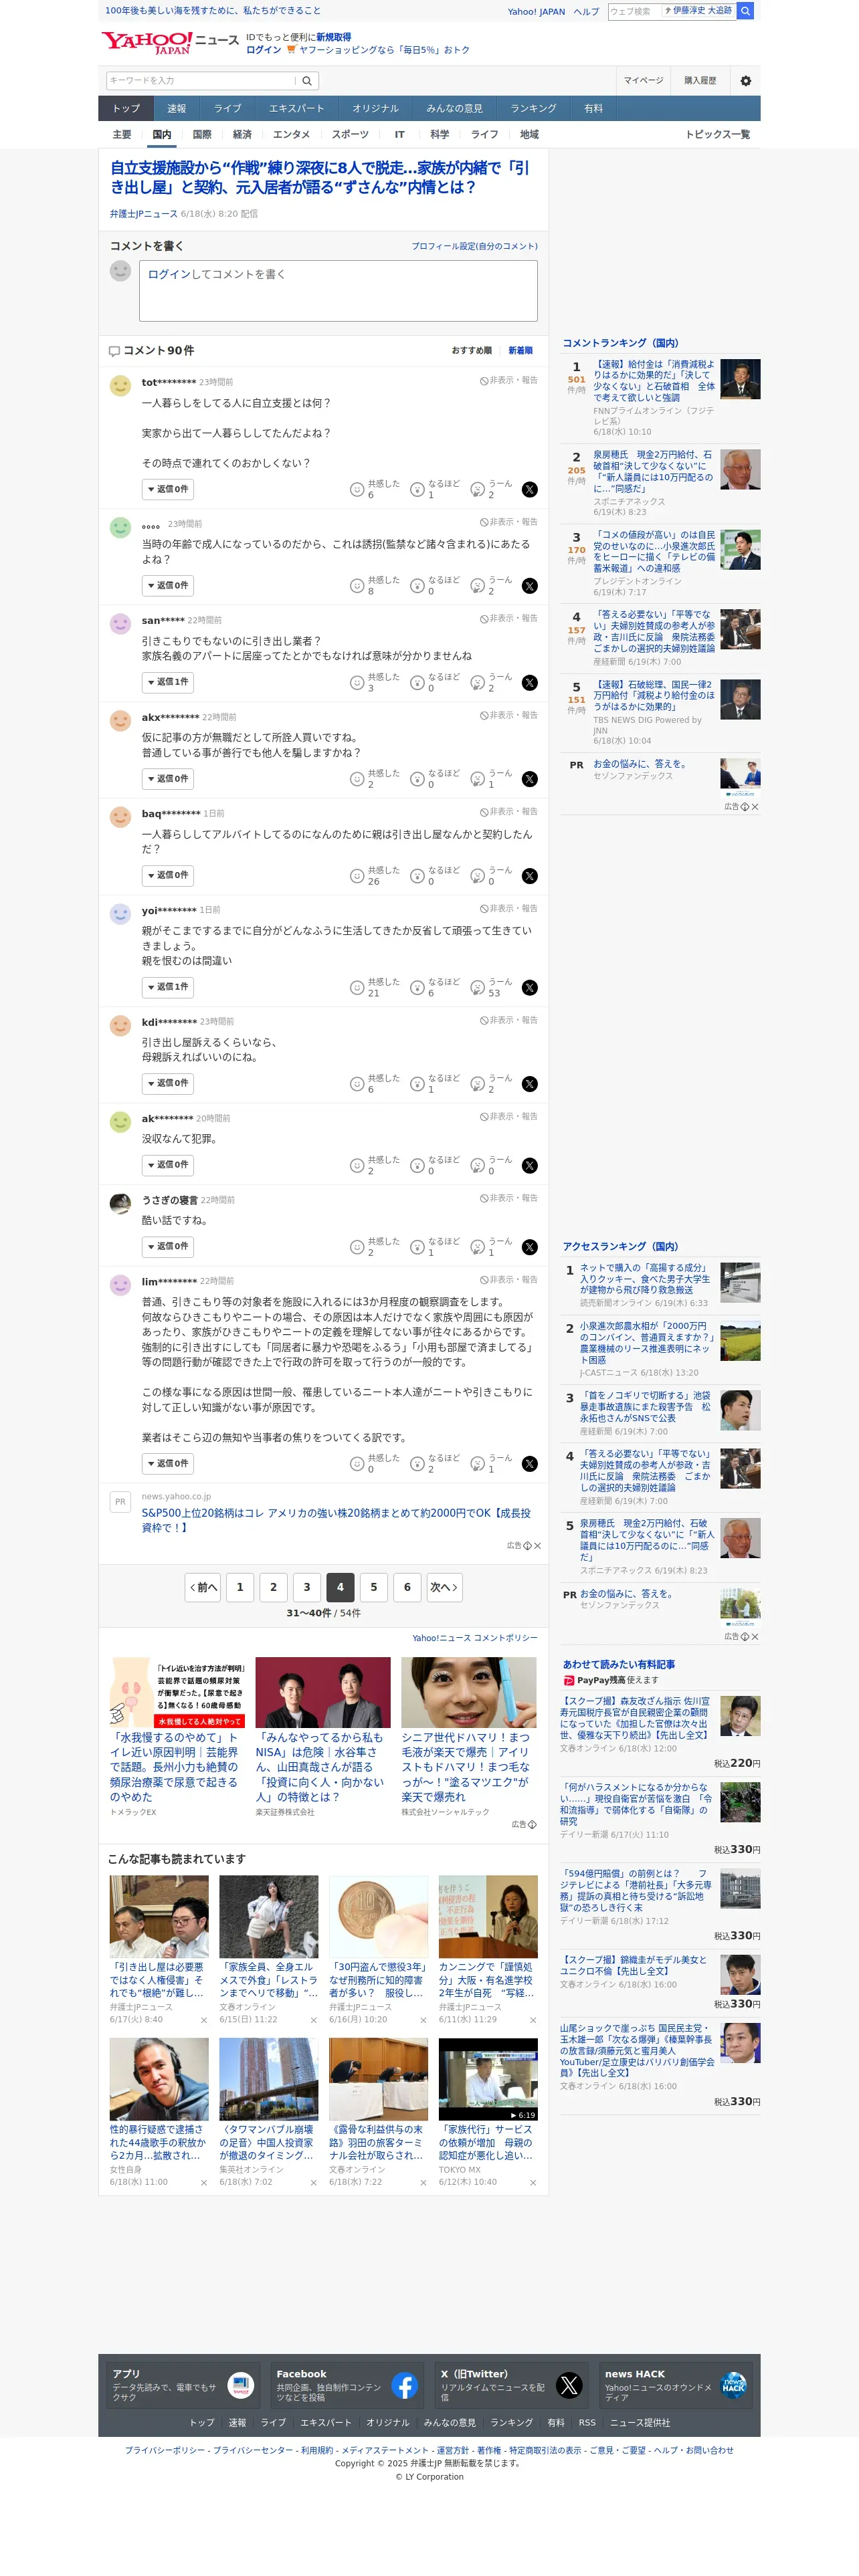Click the footer X (旧Twitter) icon
859x2576 pixels.
tap(569, 2386)
